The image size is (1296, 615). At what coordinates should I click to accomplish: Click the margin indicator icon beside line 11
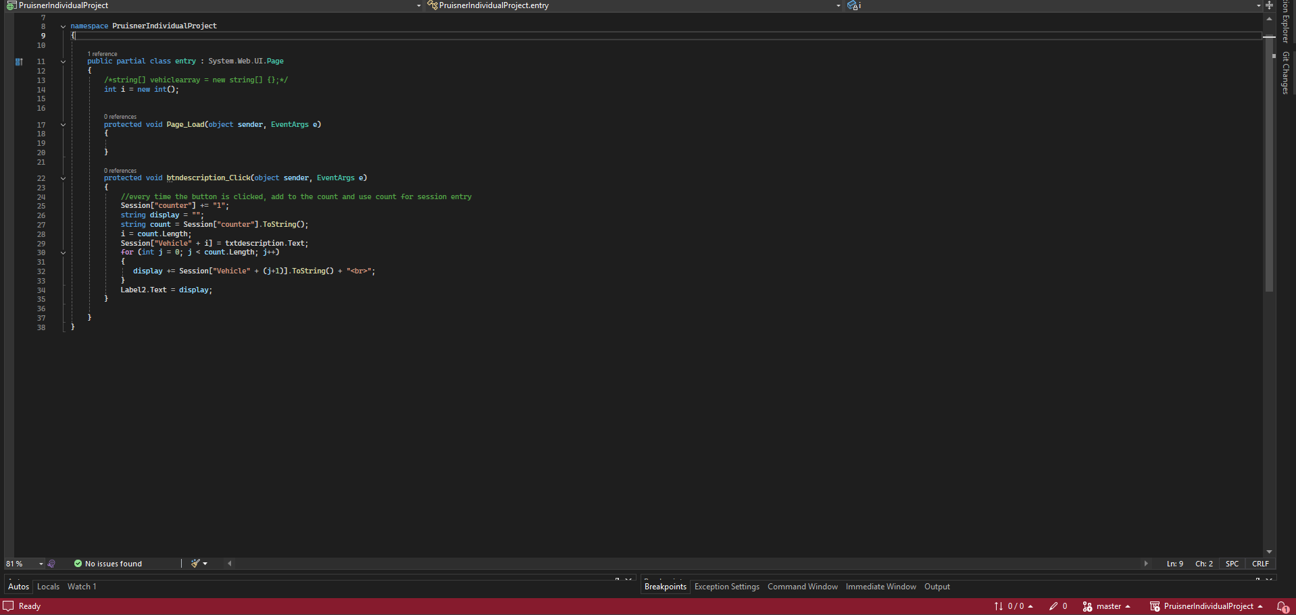(x=19, y=61)
